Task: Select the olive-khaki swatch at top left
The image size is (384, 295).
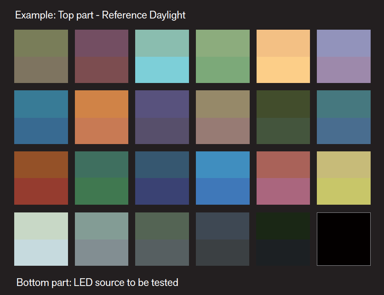Action: tap(41, 56)
